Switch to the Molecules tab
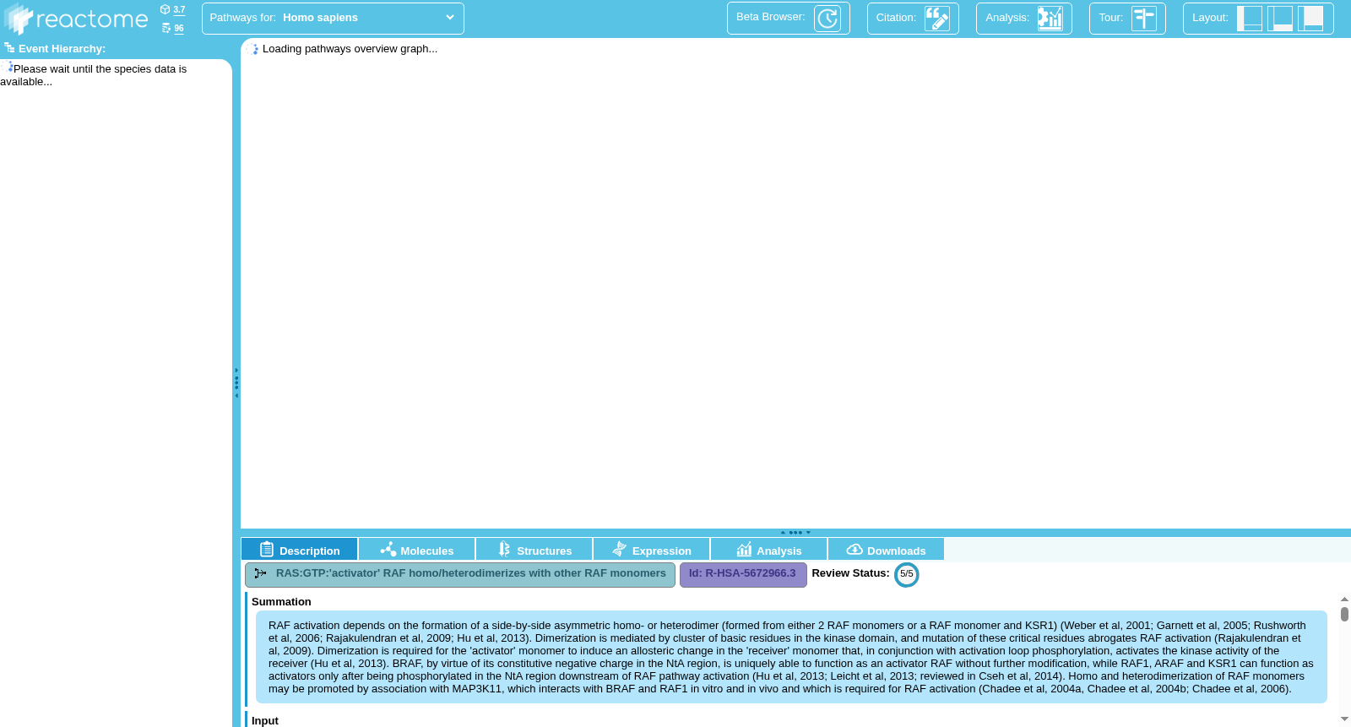The height and width of the screenshot is (727, 1351). (417, 550)
